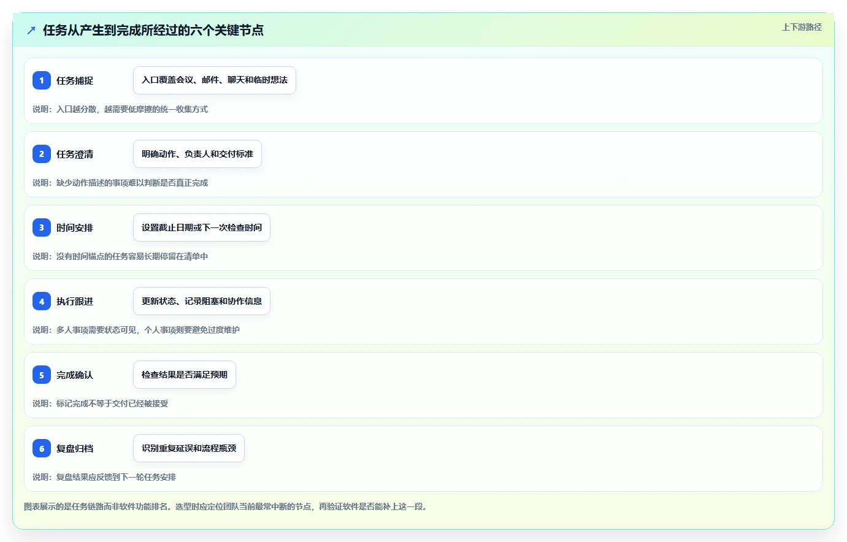Click the 更新状态、记录阻塞和协作信息 chip
The height and width of the screenshot is (542, 847).
coord(202,301)
